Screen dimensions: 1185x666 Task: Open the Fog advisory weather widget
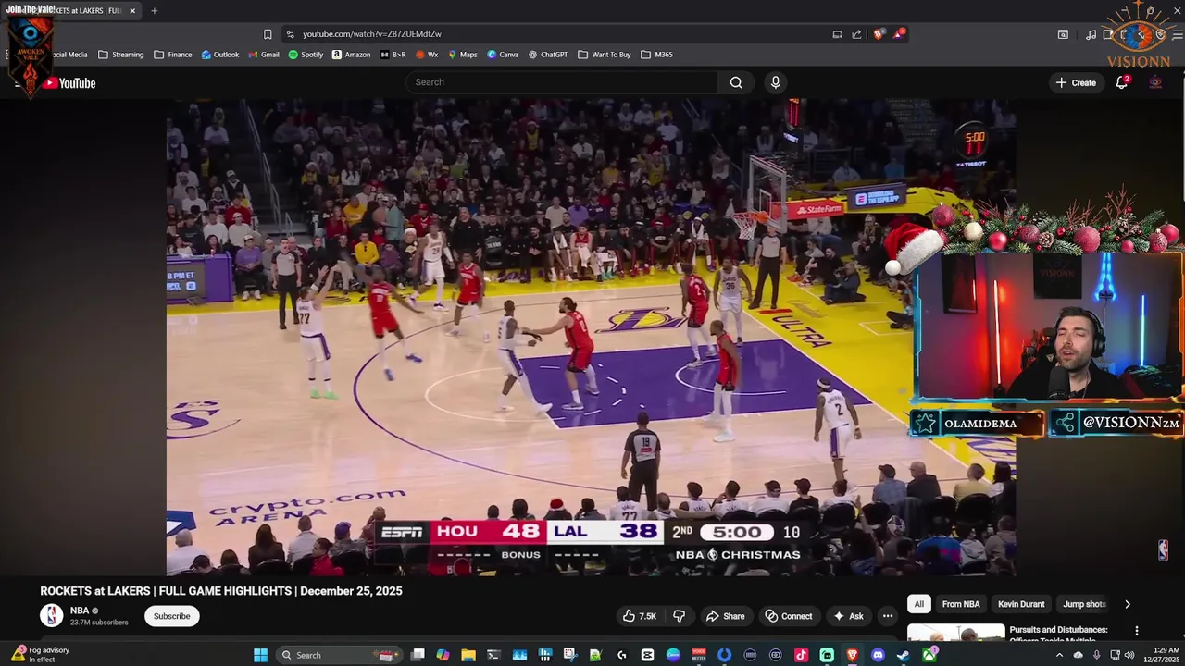click(x=41, y=655)
